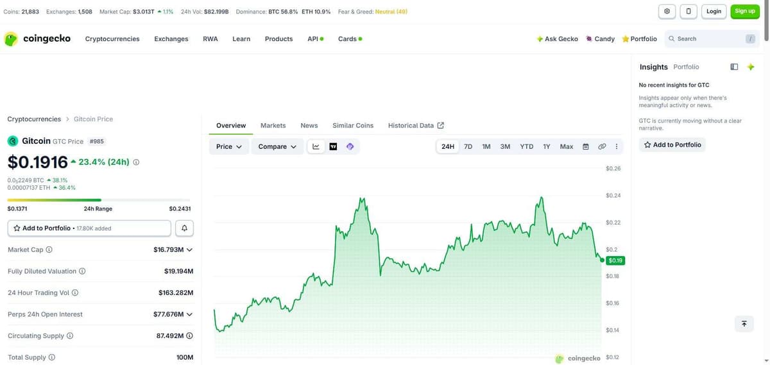Click the scroll-to-top arrow button
The height and width of the screenshot is (365, 770).
click(744, 324)
